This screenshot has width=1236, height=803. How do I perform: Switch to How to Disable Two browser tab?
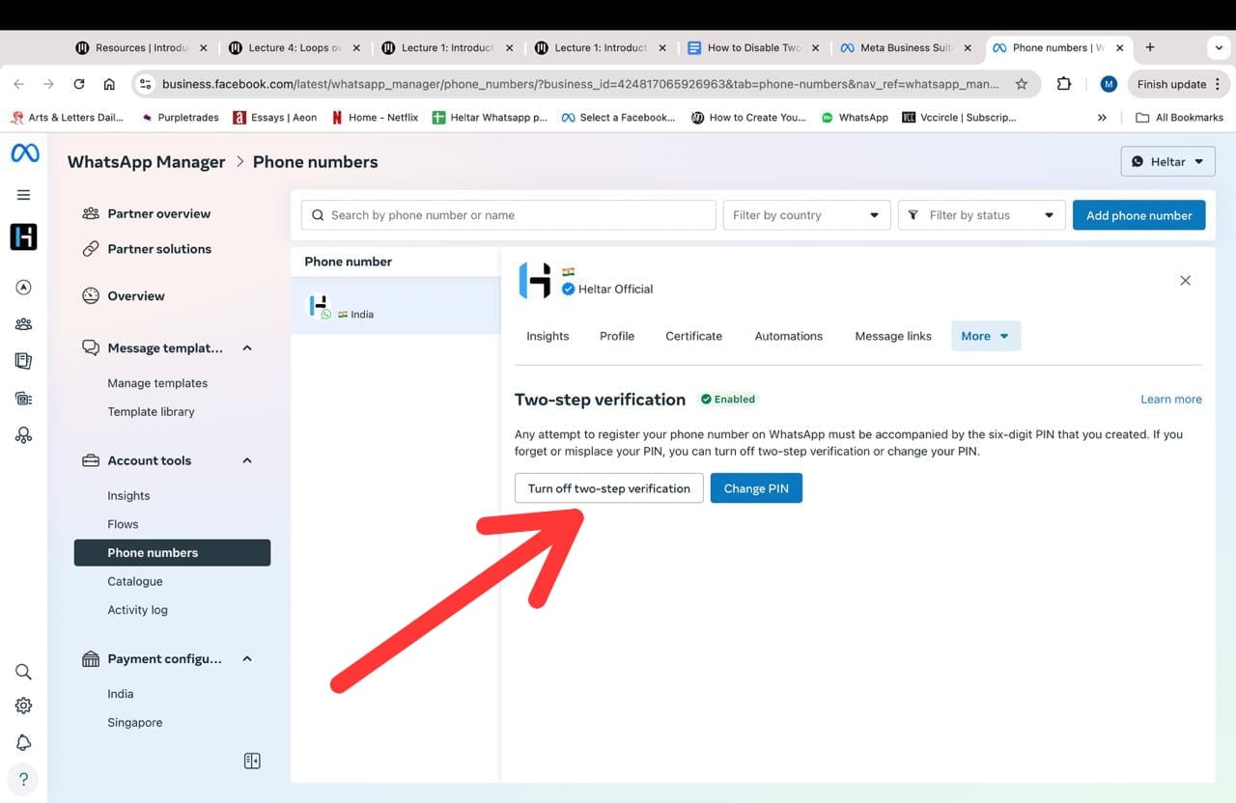pos(754,47)
